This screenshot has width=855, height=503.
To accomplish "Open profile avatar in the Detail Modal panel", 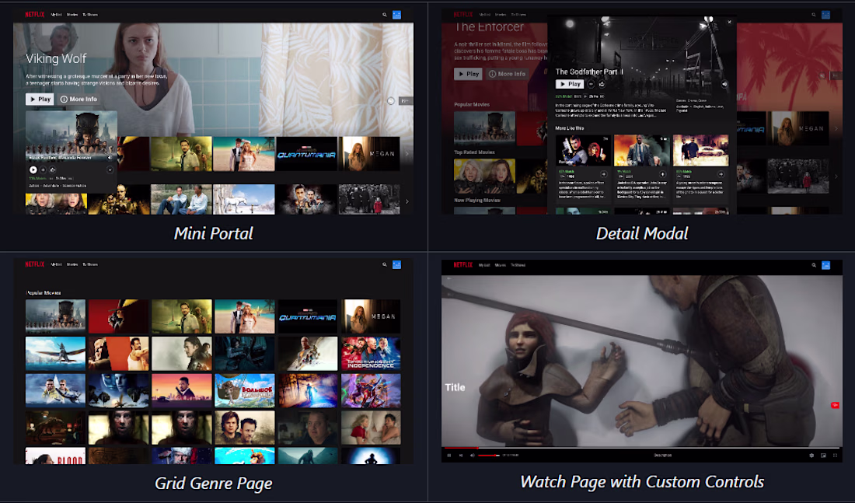I will pyautogui.click(x=825, y=15).
